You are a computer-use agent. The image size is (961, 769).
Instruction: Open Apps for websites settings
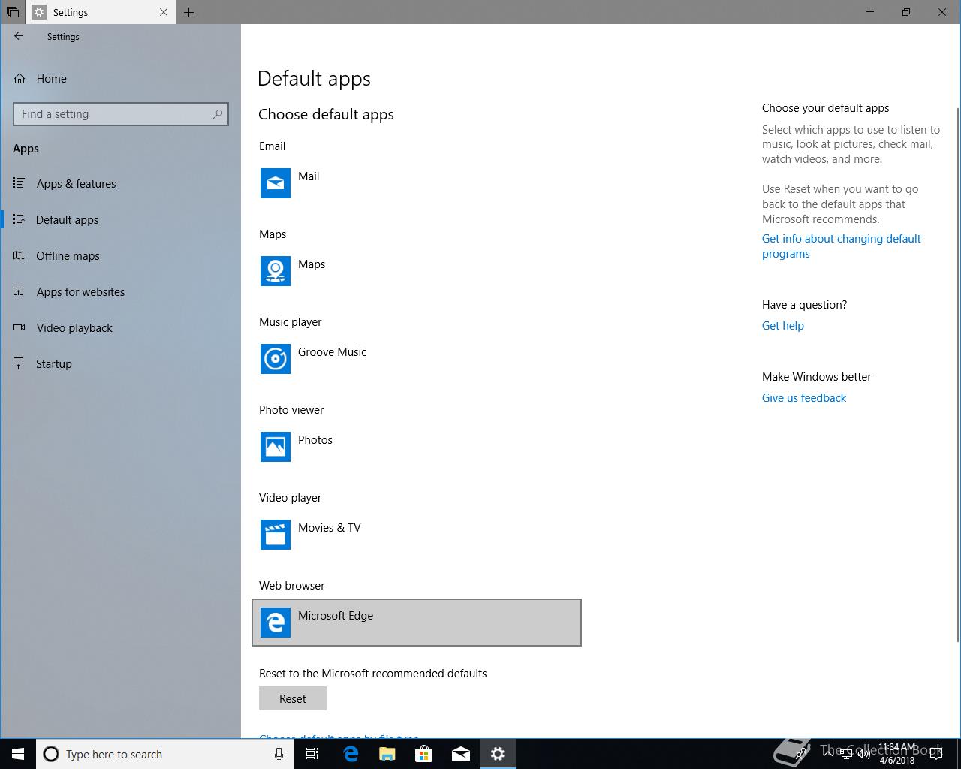pyautogui.click(x=120, y=292)
